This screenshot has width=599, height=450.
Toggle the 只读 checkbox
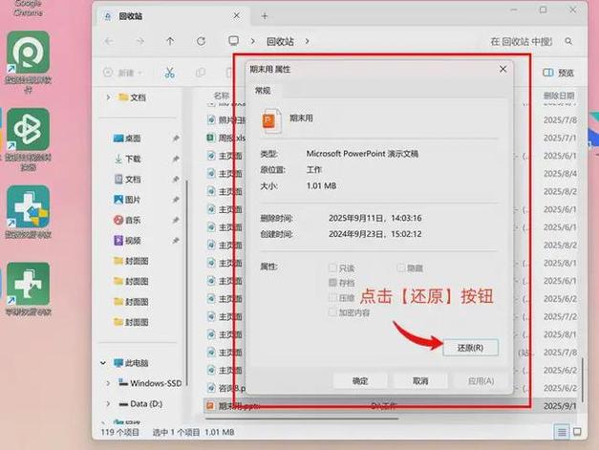point(332,268)
